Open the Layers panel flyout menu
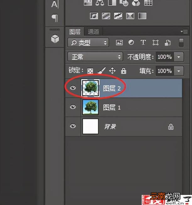192x205 pixels. coord(184,31)
